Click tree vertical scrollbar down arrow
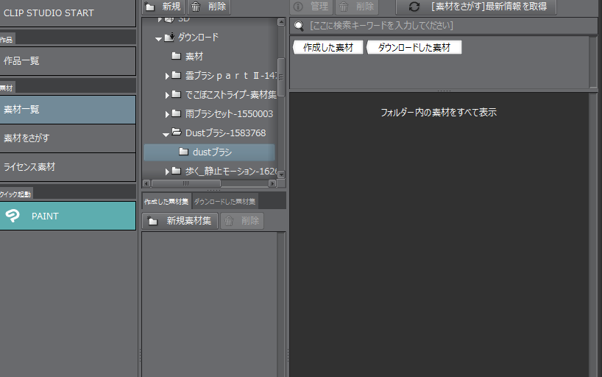Screen dimensions: 602x377 (x=281, y=175)
